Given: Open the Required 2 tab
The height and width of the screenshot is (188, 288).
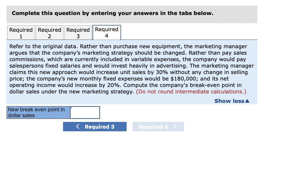Looking at the screenshot, I should [x=49, y=32].
